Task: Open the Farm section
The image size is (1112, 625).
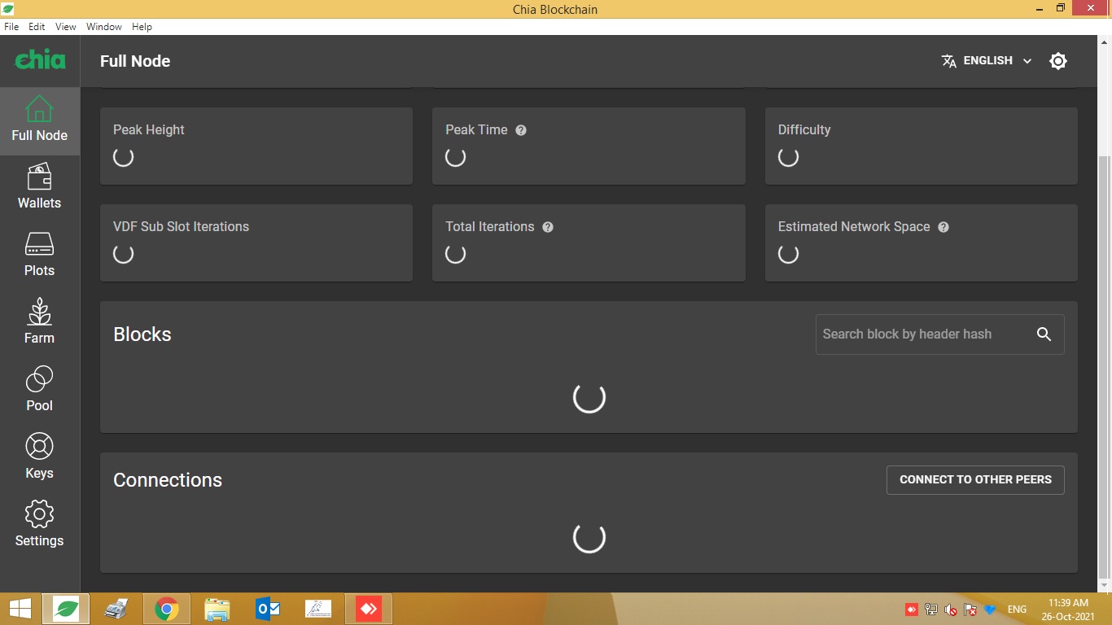Action: pos(39,323)
